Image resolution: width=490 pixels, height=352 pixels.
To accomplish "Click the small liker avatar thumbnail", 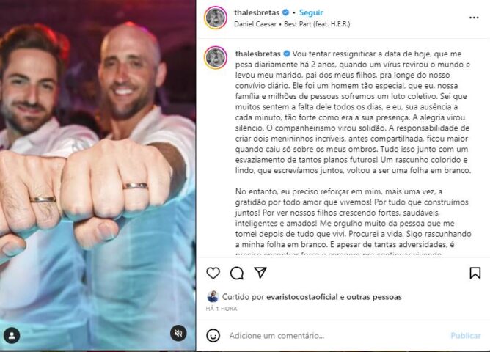I will pyautogui.click(x=213, y=296).
